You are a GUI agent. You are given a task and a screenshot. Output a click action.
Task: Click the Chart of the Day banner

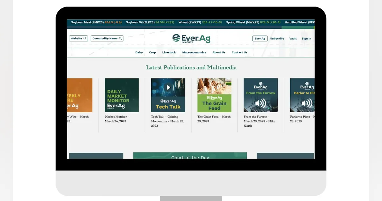[190, 156]
